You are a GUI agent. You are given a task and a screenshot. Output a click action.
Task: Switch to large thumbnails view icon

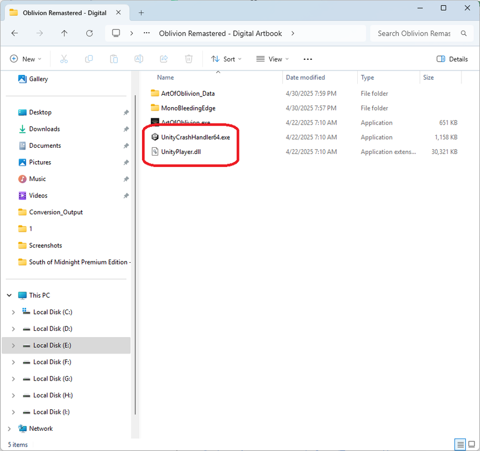pyautogui.click(x=472, y=444)
